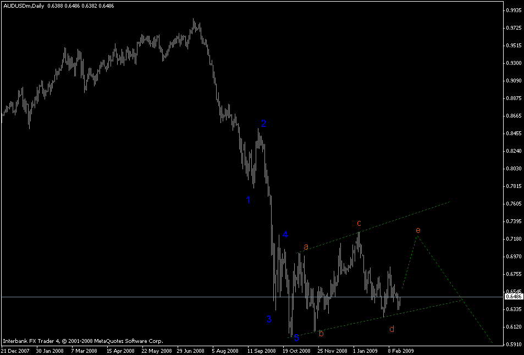
Task: Click the 0.7605 price axis label
Action: 512,204
